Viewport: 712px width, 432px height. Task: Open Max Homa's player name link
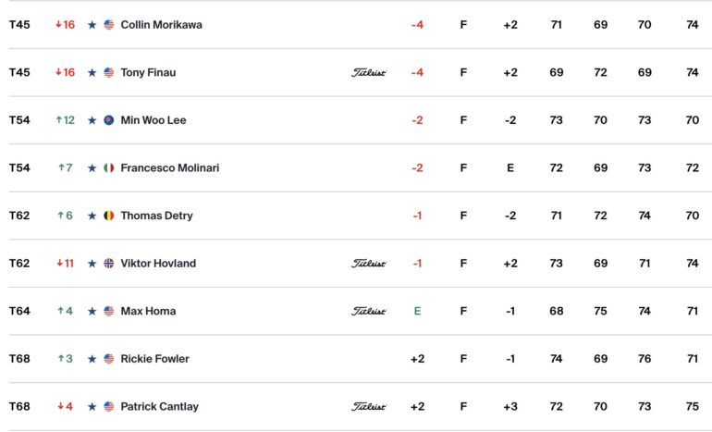pyautogui.click(x=148, y=311)
